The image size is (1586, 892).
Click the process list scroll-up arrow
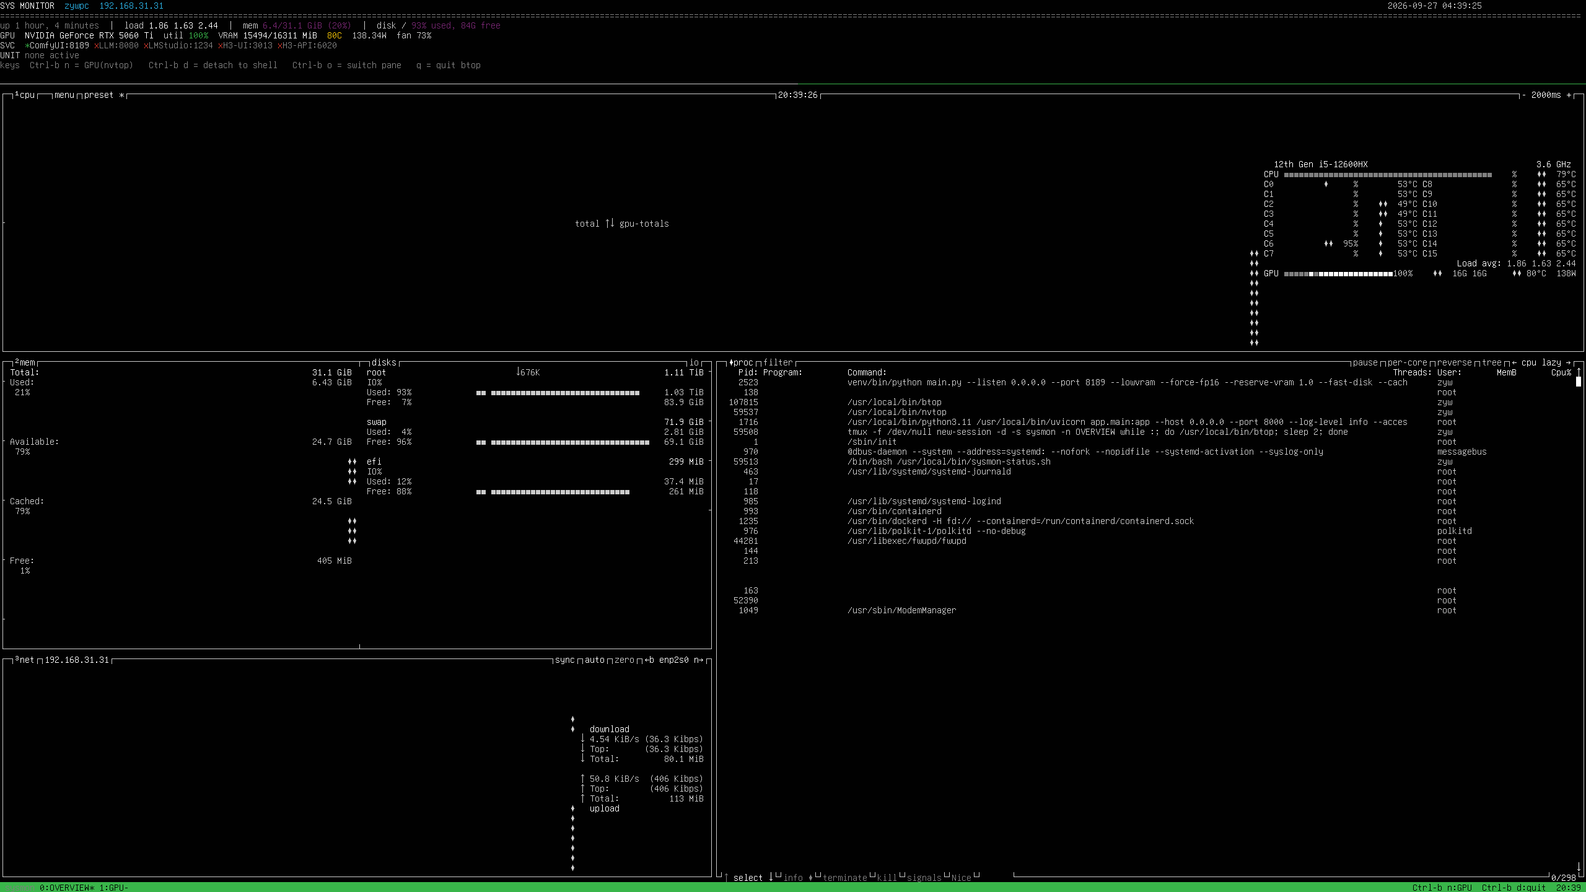1579,372
